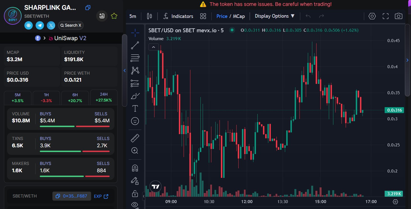411x209 pixels.
Task: Open the 5m timeframe selector
Action: [133, 16]
